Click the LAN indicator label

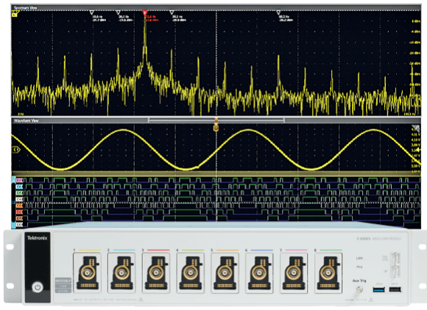click(359, 258)
